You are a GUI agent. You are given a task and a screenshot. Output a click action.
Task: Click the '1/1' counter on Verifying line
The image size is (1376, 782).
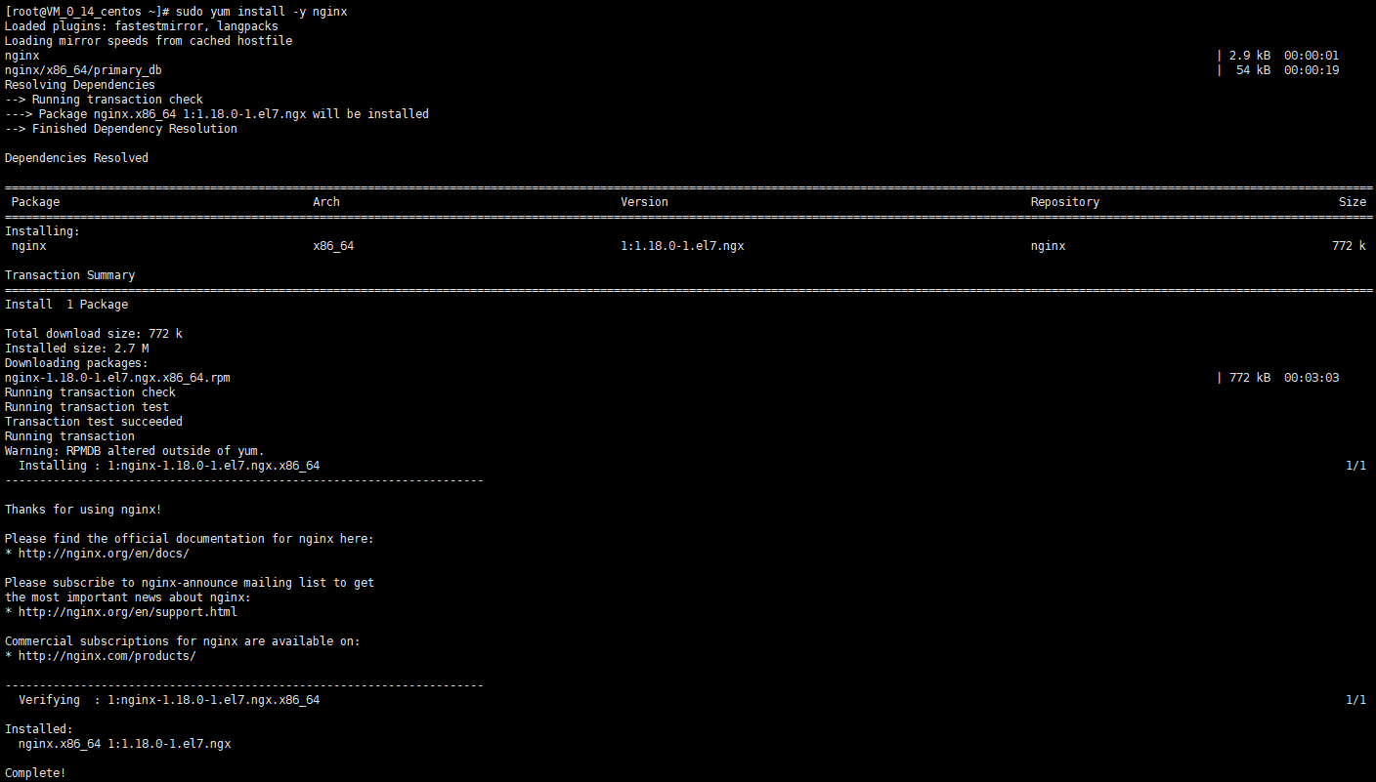[1355, 700]
